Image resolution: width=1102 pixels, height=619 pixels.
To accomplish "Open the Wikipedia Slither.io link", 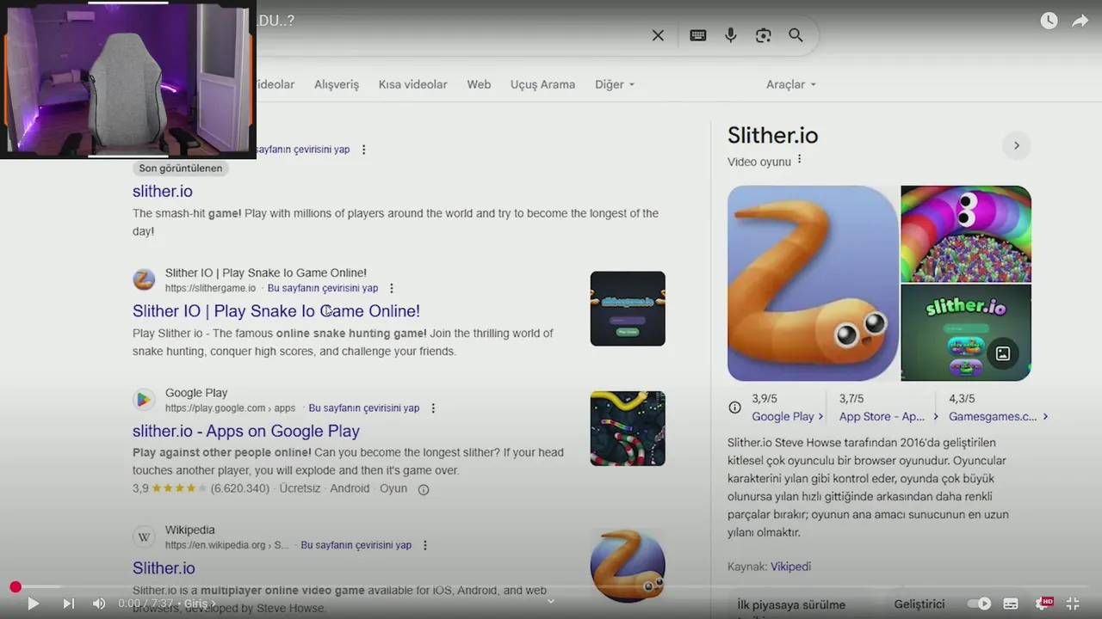I will pos(164,568).
